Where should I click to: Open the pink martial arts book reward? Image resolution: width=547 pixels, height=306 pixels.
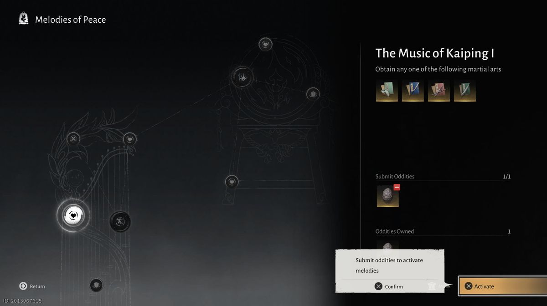[439, 91]
